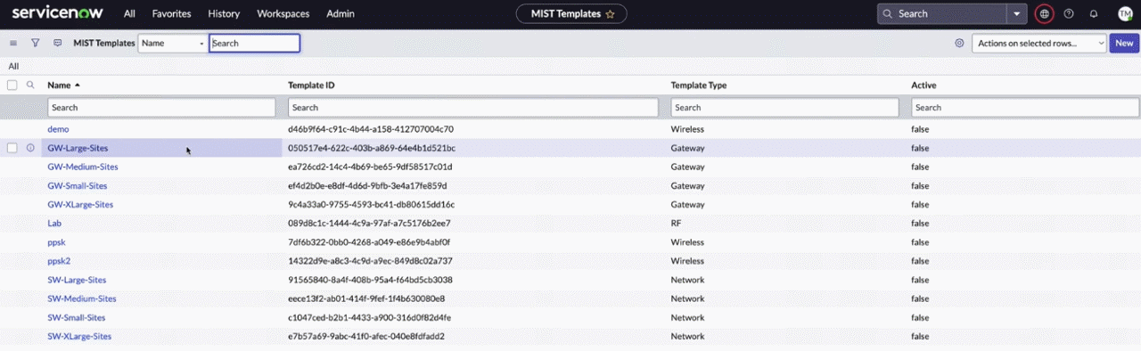Open the Admin menu
The image size is (1141, 351).
point(341,14)
